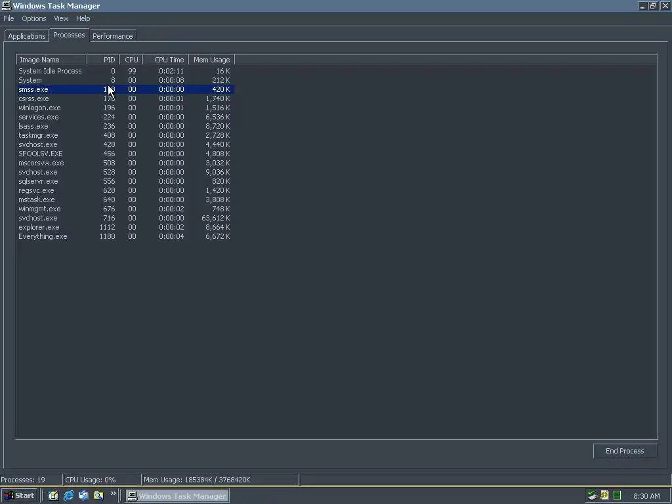Viewport: 672px width, 504px height.
Task: Minimize the Task Manager window
Action: click(642, 5)
